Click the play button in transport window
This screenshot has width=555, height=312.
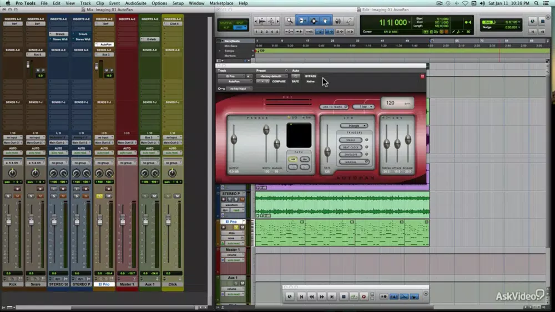[354, 297]
